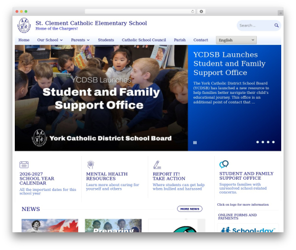Click the Mental Health Resources hand icon
296x250 pixels.
pos(91,165)
